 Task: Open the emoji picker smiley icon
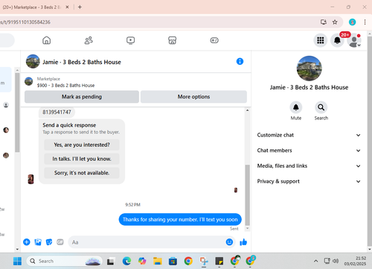tap(229, 242)
